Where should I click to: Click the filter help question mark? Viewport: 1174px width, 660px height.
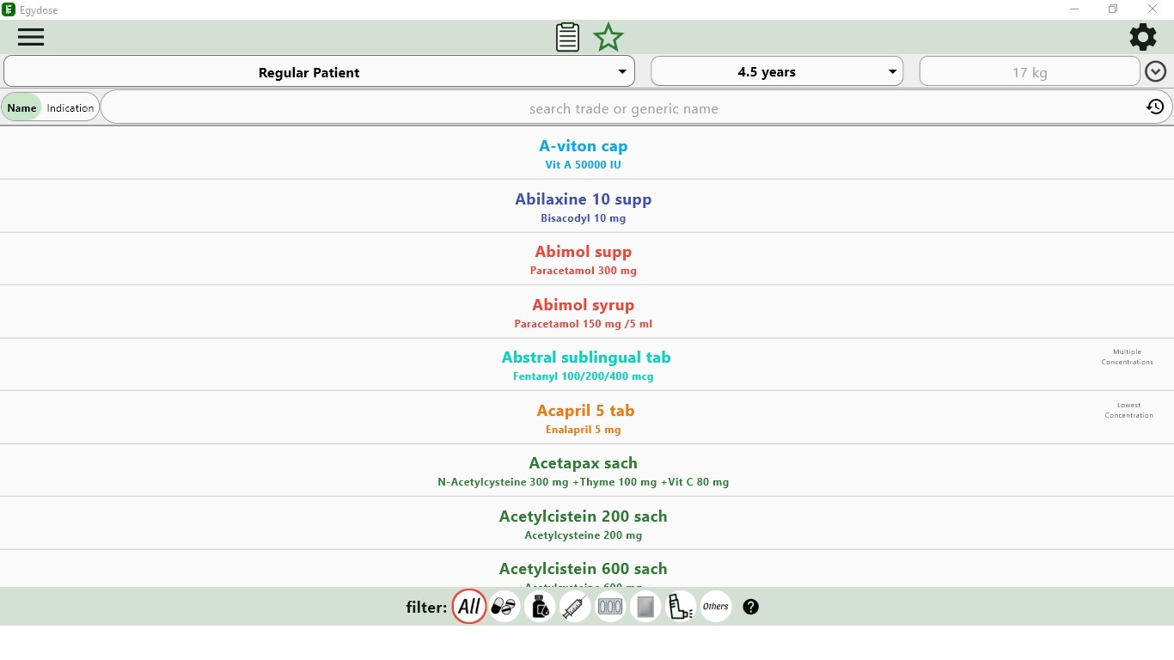click(751, 607)
